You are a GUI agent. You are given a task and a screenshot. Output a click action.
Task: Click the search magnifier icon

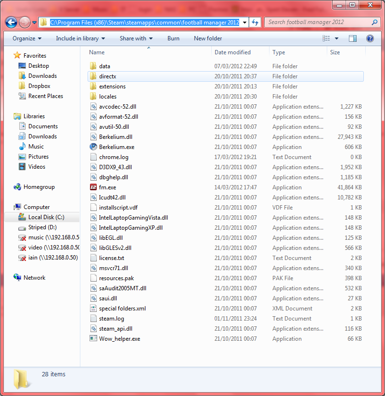point(374,23)
